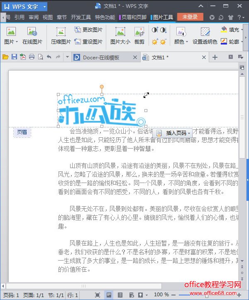Click zoom in plus button
This screenshot has width=249, height=300.
tap(239, 295)
